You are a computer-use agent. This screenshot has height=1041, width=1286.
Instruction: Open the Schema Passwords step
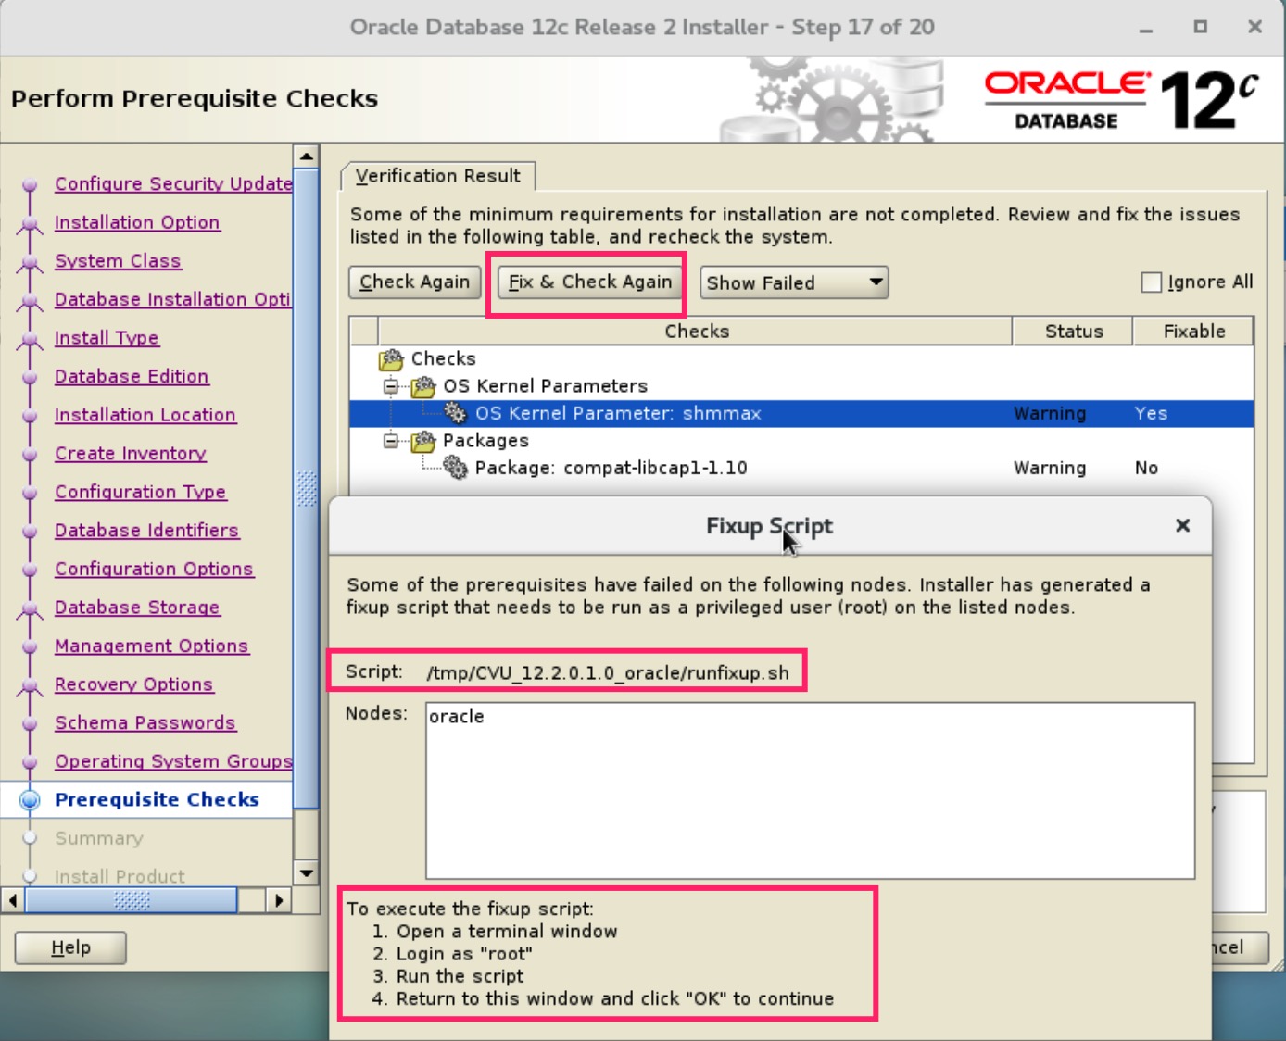[x=145, y=722]
